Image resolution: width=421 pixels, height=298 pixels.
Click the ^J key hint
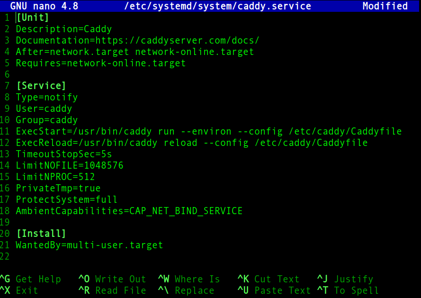click(322, 279)
